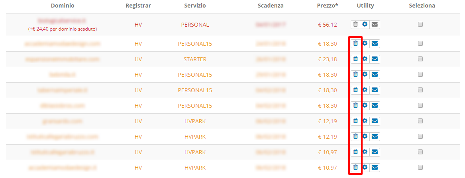The width and height of the screenshot is (465, 178).
Task: Check the Seleziona box in the last HVPARK row
Action: (x=420, y=168)
